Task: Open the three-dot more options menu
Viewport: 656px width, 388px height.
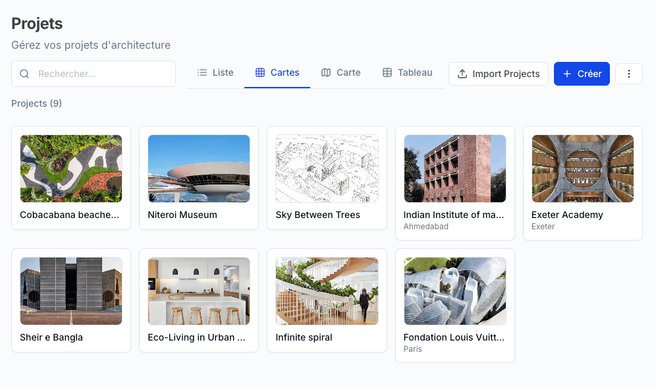Action: 629,74
